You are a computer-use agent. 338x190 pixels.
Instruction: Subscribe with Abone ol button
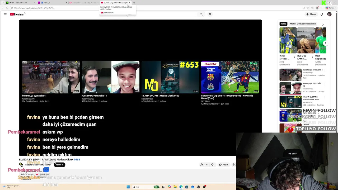click(59, 165)
